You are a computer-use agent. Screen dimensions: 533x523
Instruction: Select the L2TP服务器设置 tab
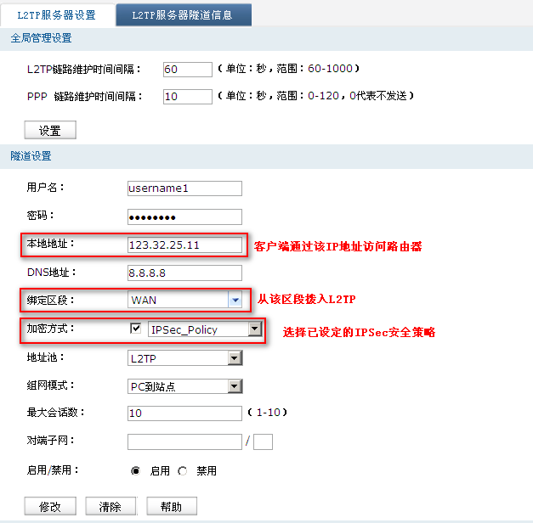[x=57, y=15]
